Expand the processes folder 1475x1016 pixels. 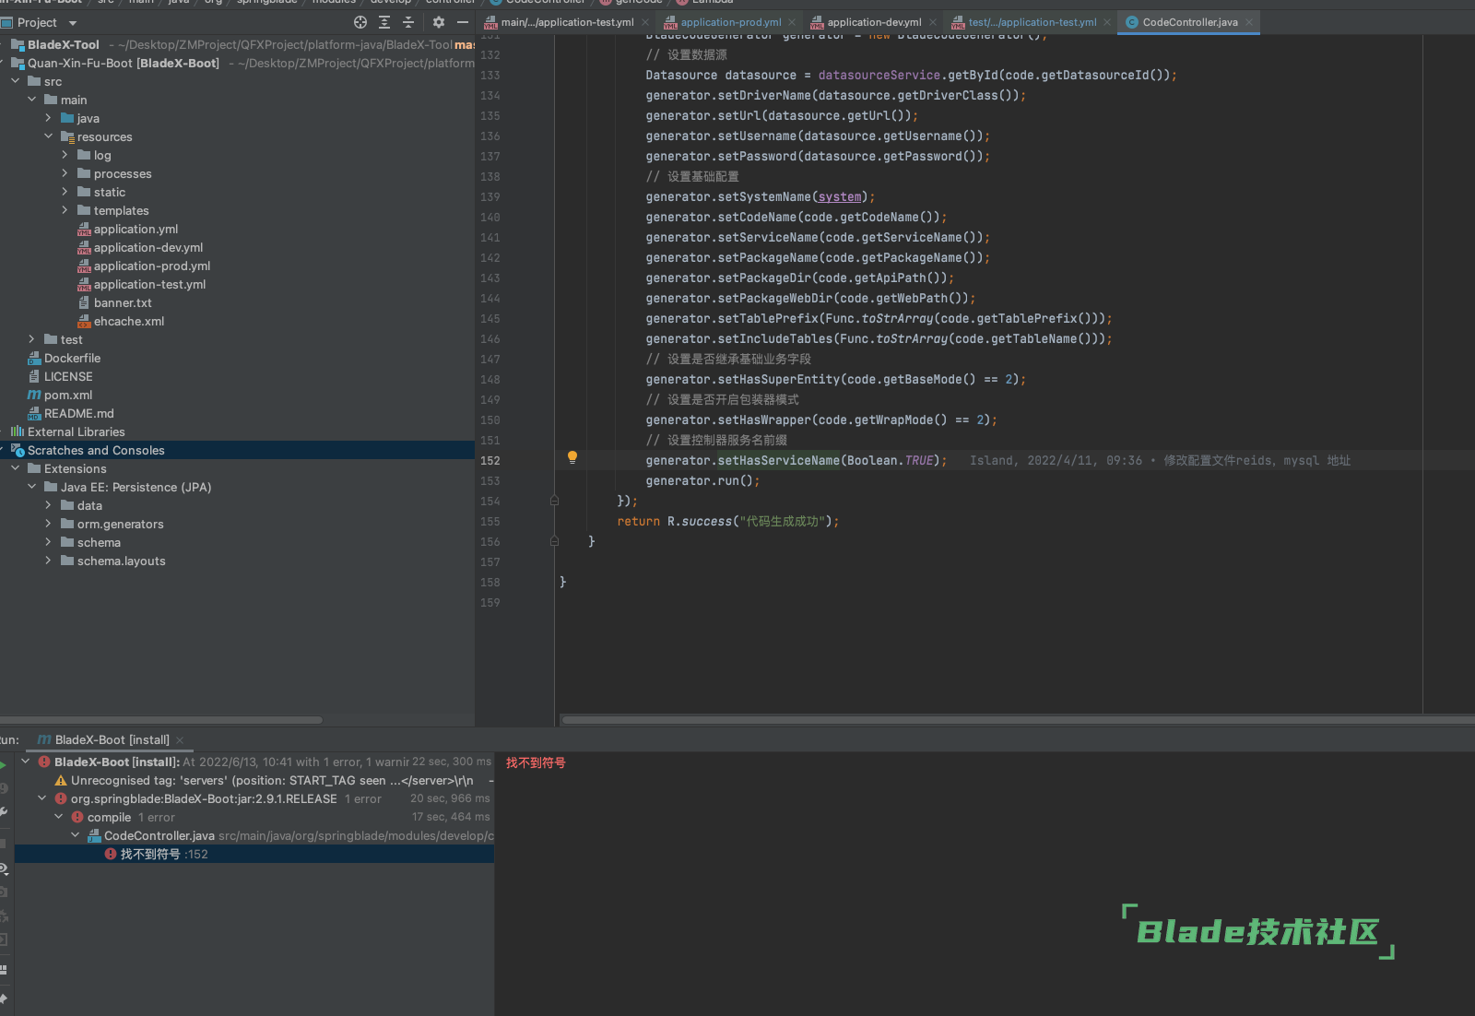[65, 173]
